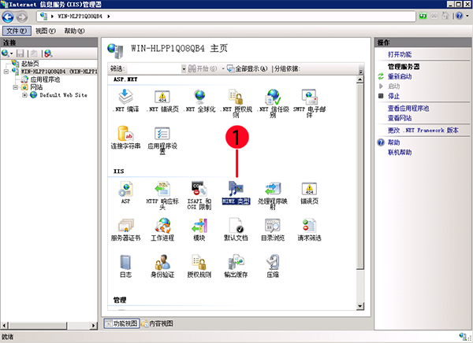Open the .NET 授权规则 feature icon
473x343 pixels.
point(236,103)
